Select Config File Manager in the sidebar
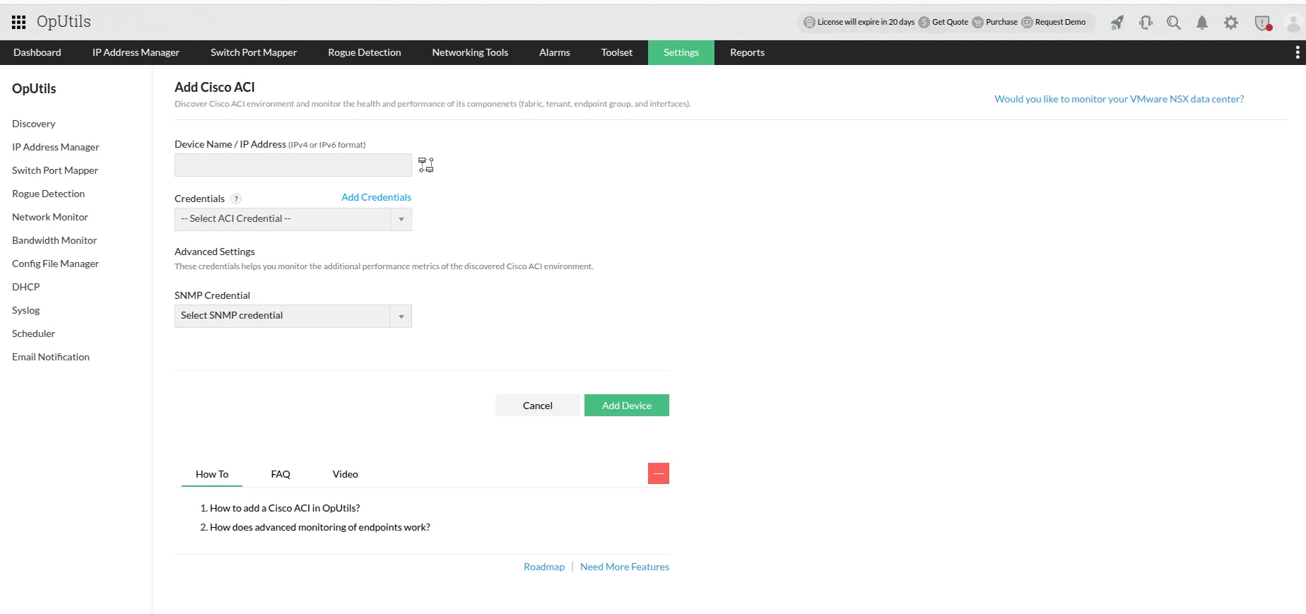 point(55,264)
